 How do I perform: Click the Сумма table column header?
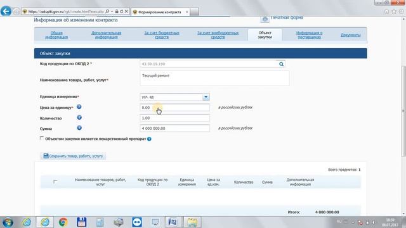267,182
